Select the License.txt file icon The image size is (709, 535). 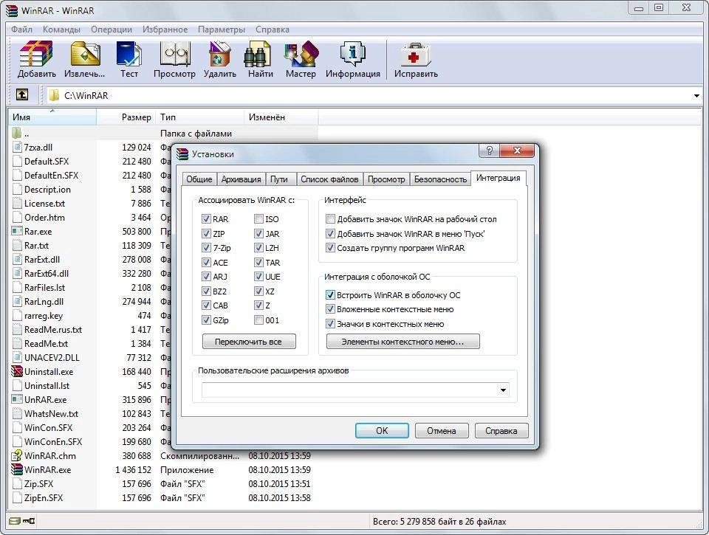(x=17, y=204)
